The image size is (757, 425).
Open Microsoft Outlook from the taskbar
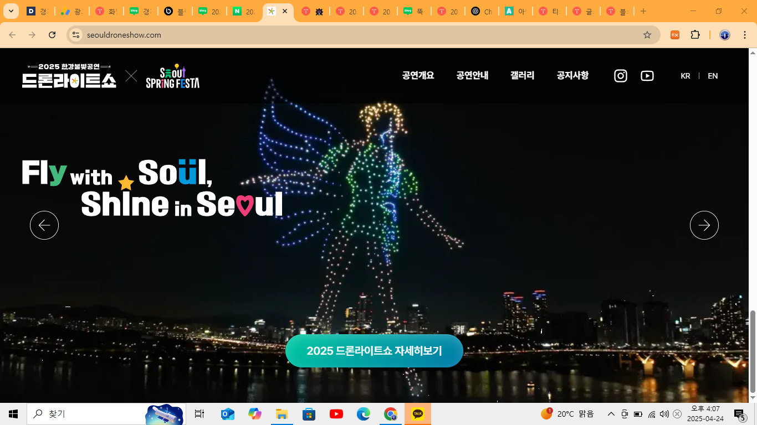click(227, 413)
